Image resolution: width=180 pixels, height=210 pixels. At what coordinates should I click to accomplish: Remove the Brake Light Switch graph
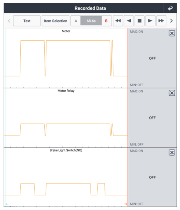(172, 152)
